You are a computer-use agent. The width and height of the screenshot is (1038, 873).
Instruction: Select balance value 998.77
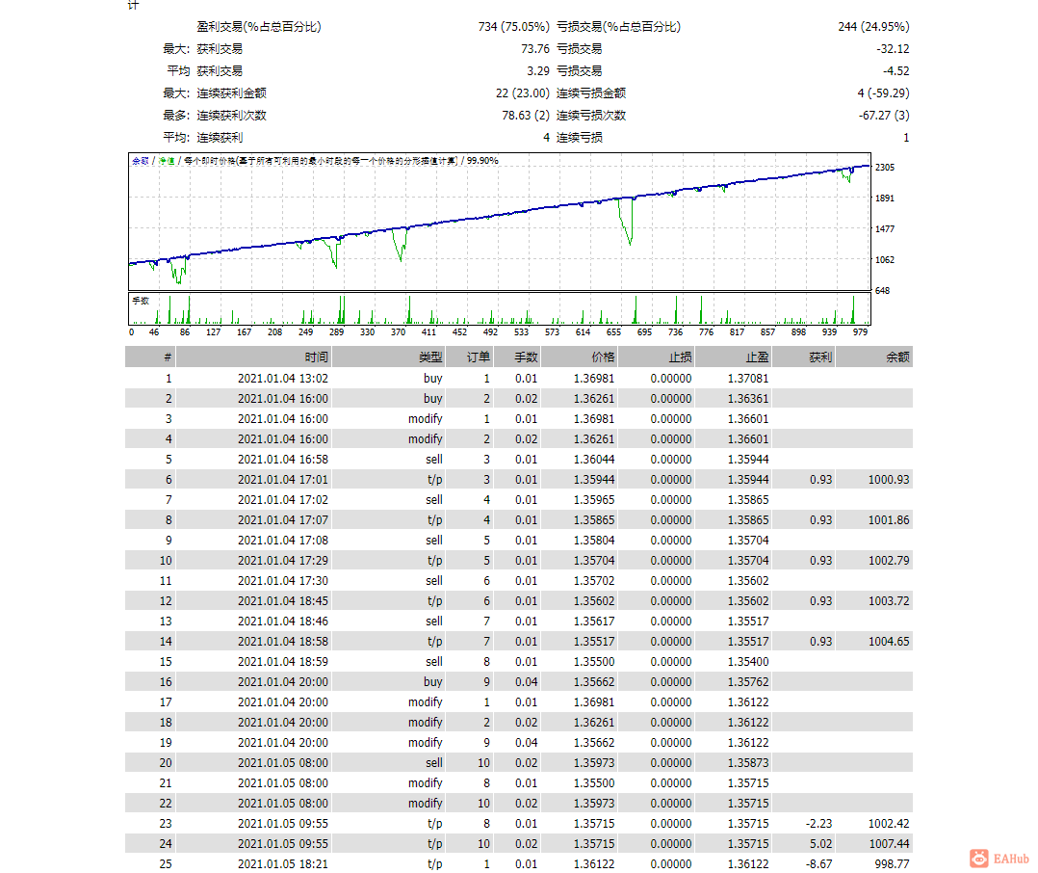coord(892,863)
